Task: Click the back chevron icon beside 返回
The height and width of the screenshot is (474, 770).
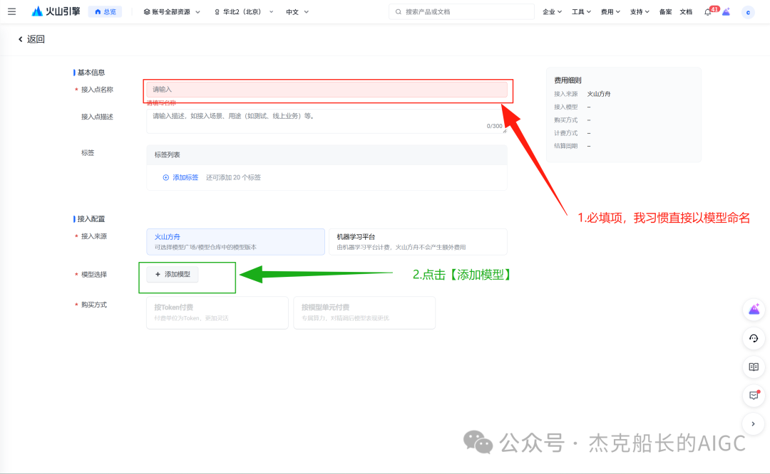Action: click(x=20, y=39)
